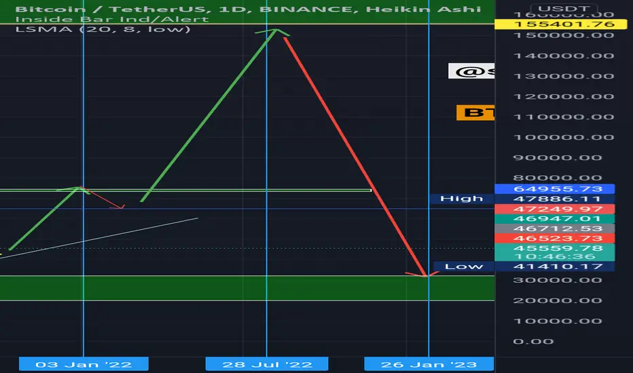
Task: Select the LSMA (20, 8, low) indicator legend
Action: coord(103,29)
